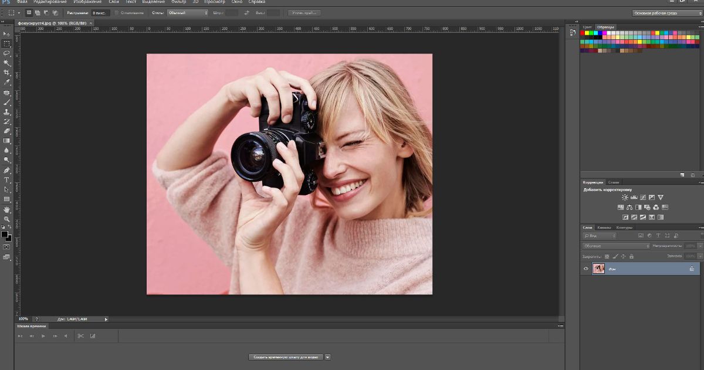The height and width of the screenshot is (370, 704).
Task: Hide the Фон layer with eye icon
Action: click(585, 269)
